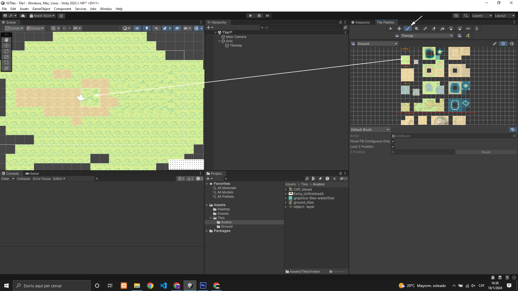Switch to the Inspector tab
The width and height of the screenshot is (518, 291).
click(x=361, y=22)
